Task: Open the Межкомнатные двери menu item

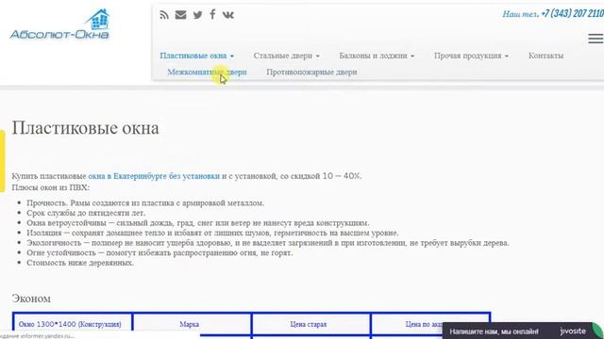Action: point(207,72)
